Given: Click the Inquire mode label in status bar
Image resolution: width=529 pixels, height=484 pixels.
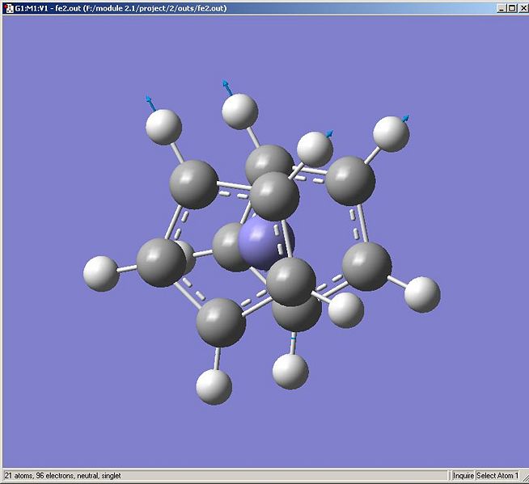Looking at the screenshot, I should tap(463, 476).
